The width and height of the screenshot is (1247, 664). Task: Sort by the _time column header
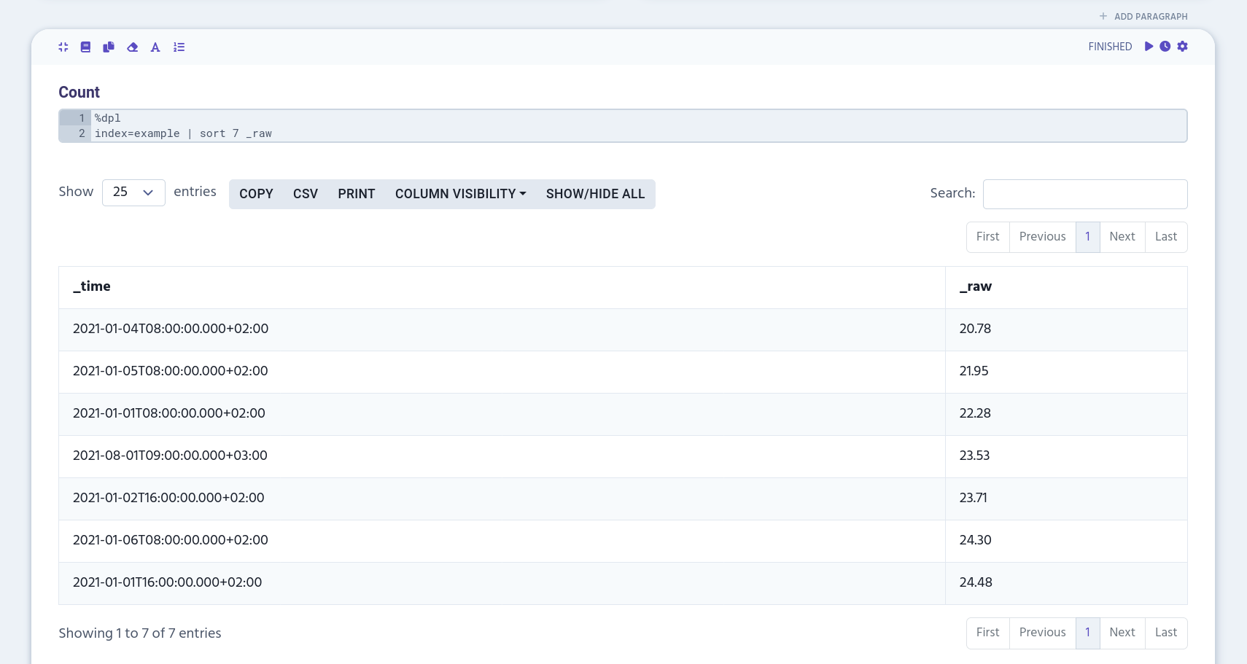pos(502,287)
